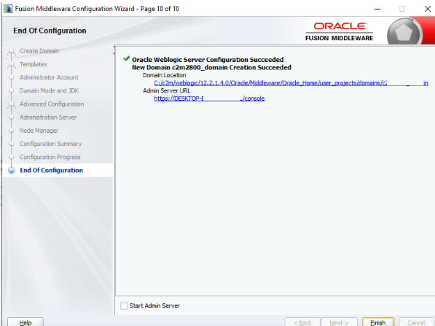
Task: Select the Administration Server step
Action: [x=48, y=117]
